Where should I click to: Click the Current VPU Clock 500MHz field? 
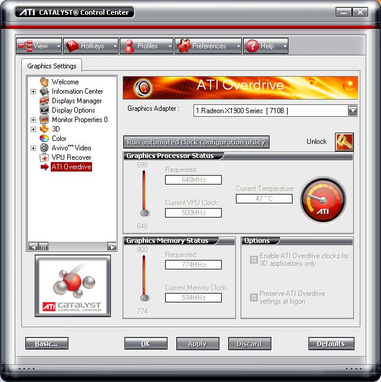pos(193,213)
